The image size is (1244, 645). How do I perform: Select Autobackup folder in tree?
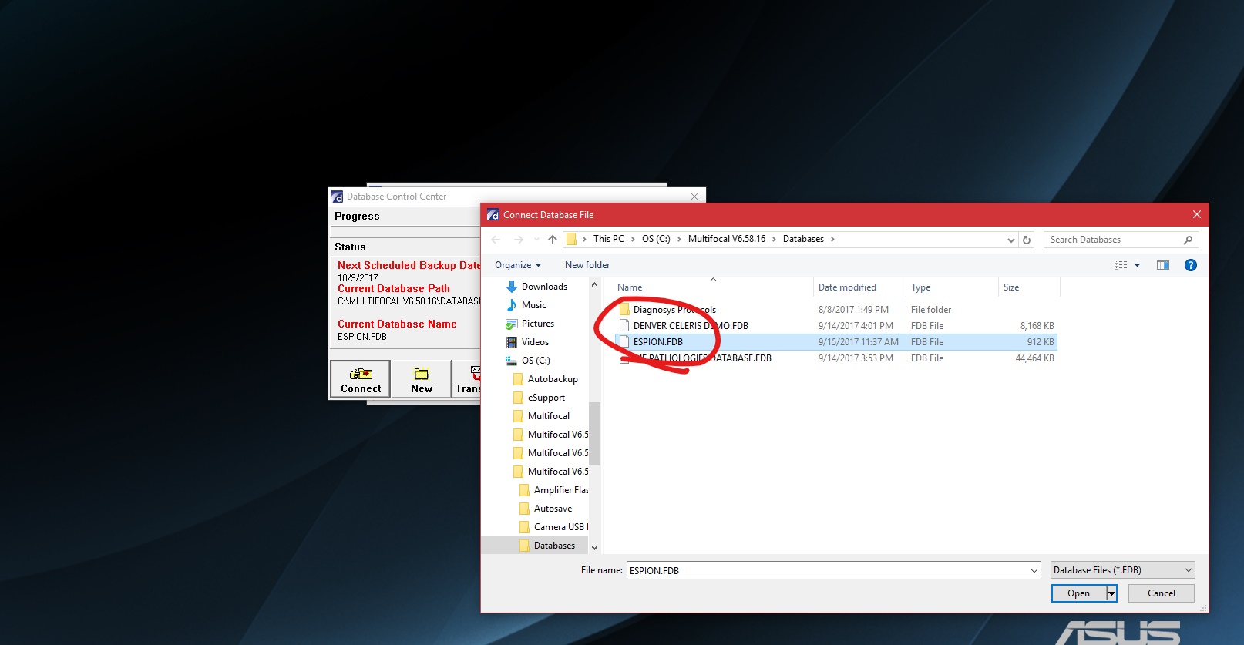[553, 379]
